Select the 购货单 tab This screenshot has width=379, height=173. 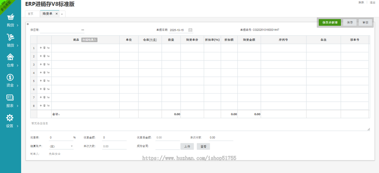[48, 14]
